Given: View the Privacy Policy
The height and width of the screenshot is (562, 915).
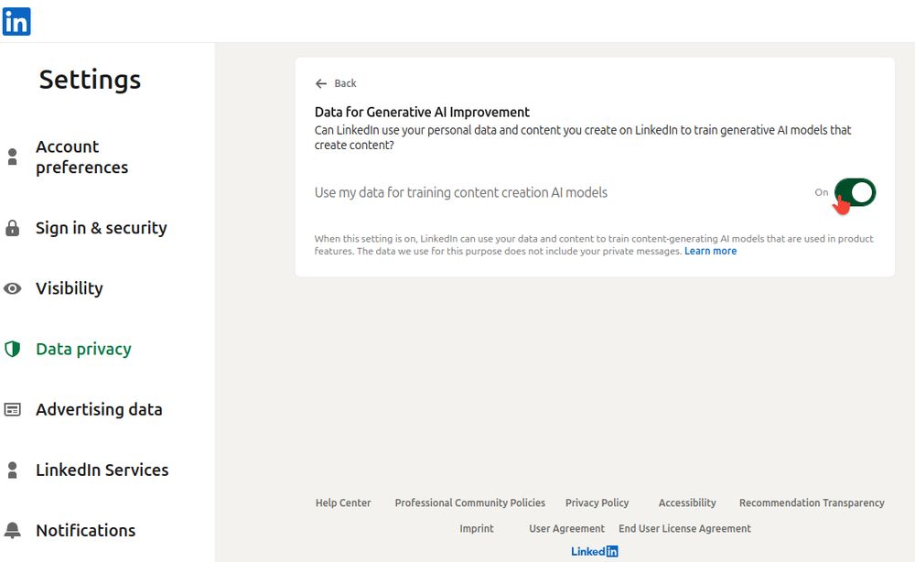Looking at the screenshot, I should (x=597, y=503).
